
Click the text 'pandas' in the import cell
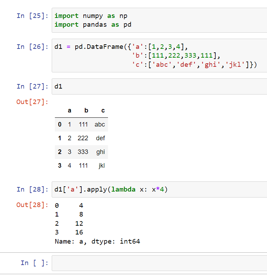(x=95, y=25)
